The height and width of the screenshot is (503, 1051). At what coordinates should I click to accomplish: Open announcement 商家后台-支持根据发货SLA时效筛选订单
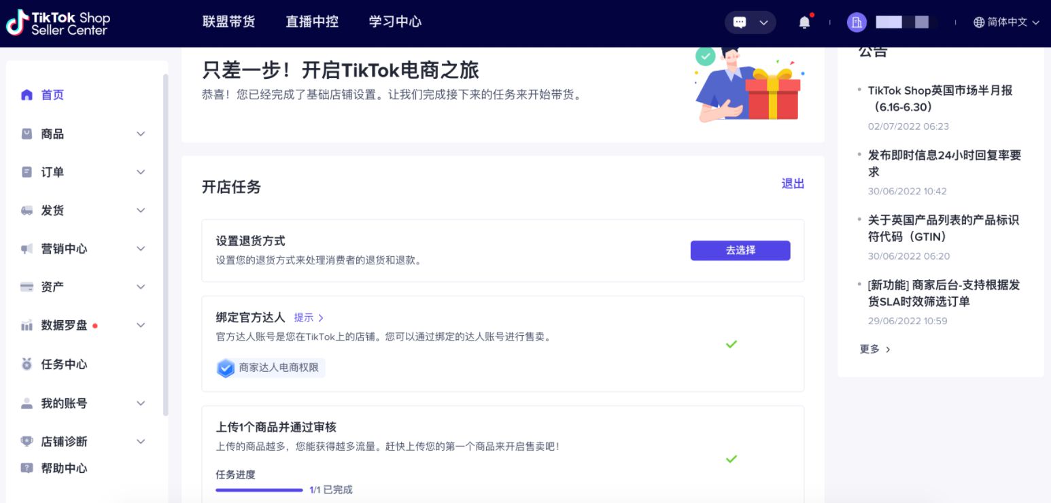[x=944, y=293]
